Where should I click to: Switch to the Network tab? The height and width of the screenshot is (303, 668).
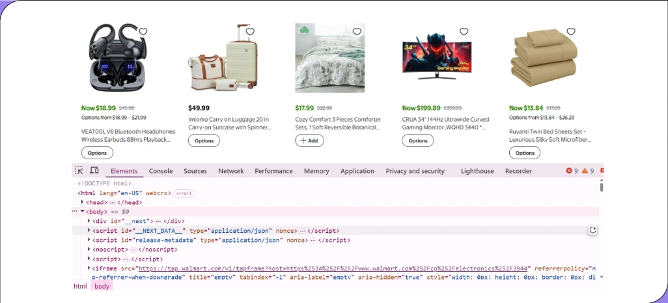[231, 171]
